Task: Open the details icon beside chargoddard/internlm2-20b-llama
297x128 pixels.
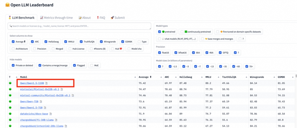Action: 66,126
